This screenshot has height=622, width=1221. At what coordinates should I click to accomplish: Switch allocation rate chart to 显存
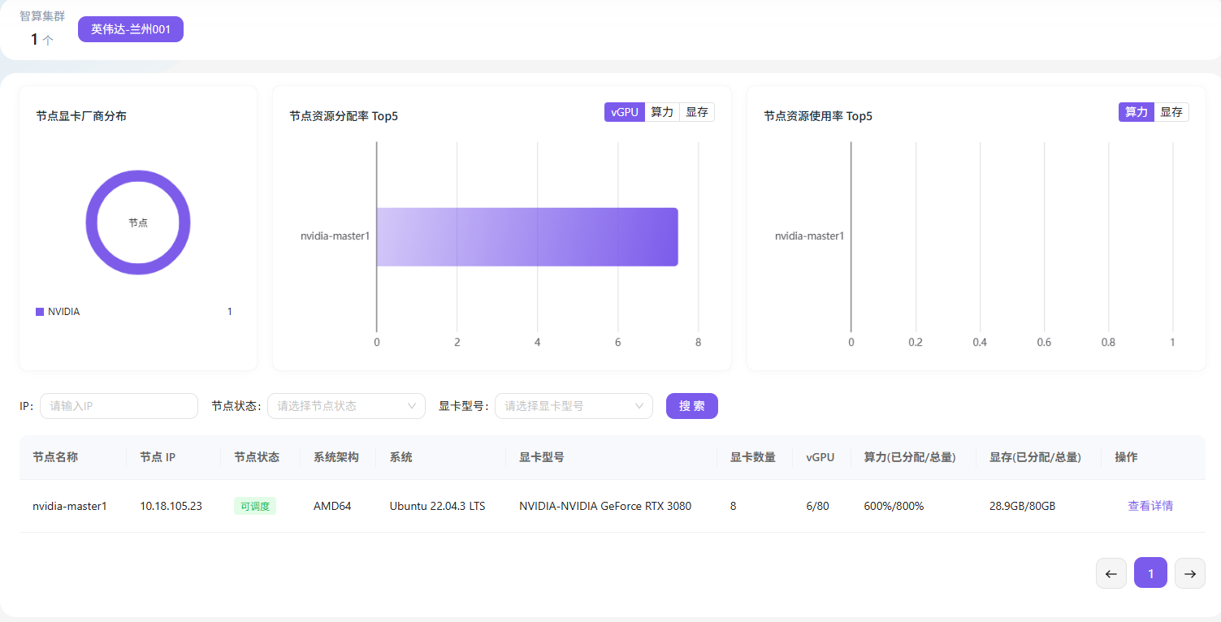coord(696,112)
